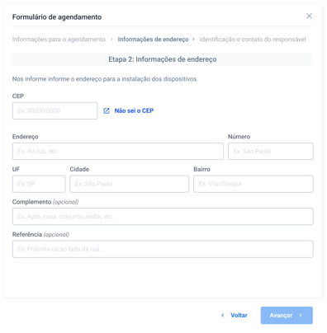Image resolution: width=327 pixels, height=333 pixels.
Task: Close the Formulário de agendamento dialog
Action: (x=309, y=16)
